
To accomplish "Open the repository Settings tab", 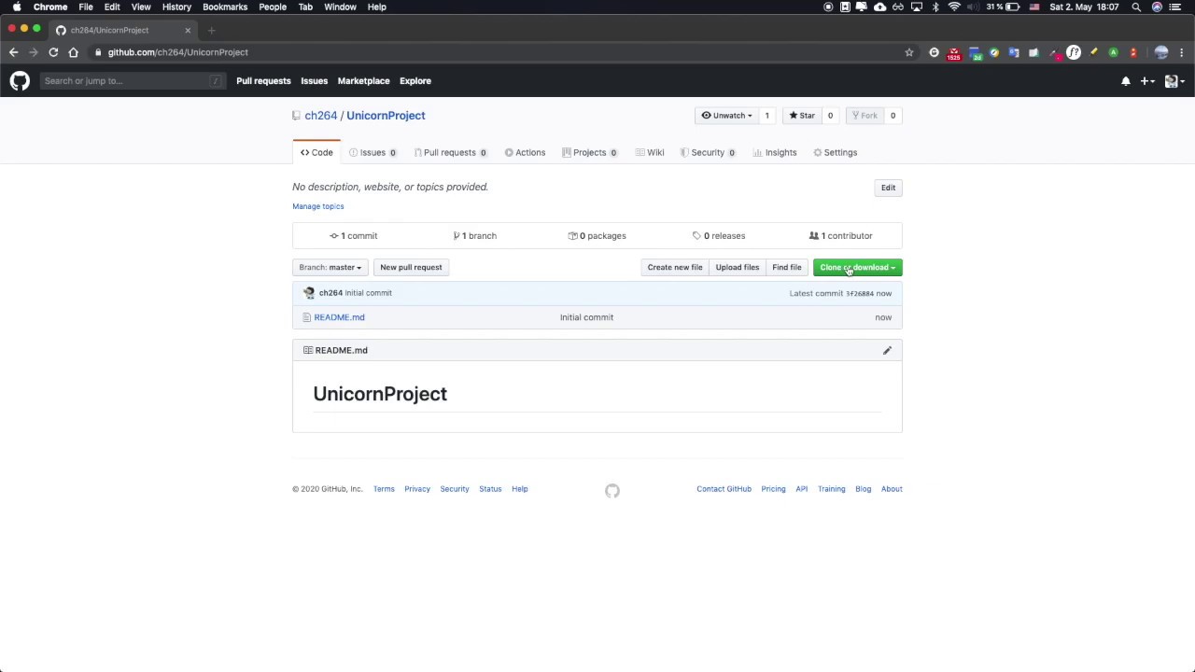I will (835, 153).
